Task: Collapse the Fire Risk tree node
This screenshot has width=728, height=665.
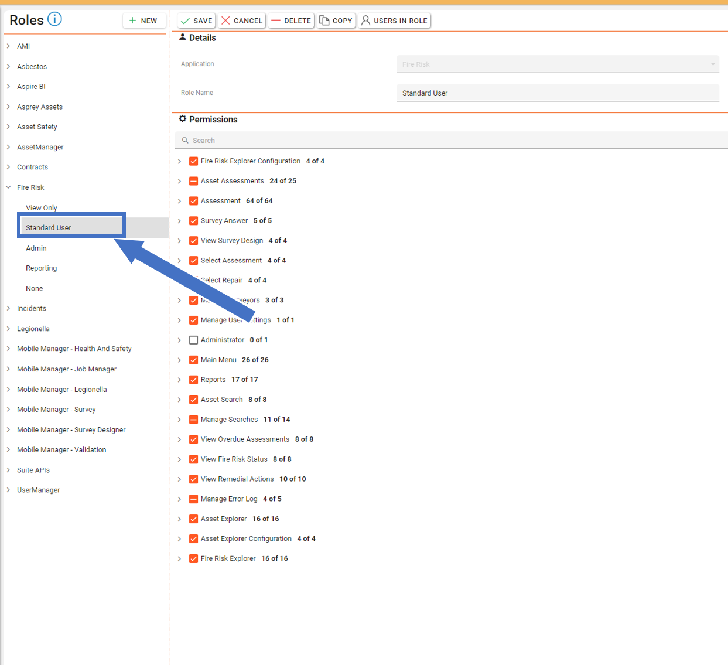Action: point(9,187)
